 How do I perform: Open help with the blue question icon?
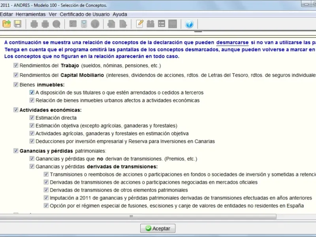(x=189, y=24)
